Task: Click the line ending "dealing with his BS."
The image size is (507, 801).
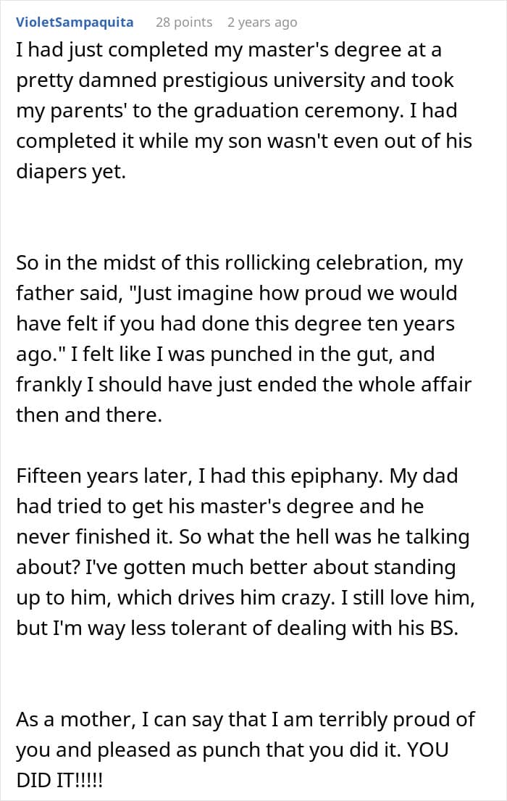Action: pyautogui.click(x=238, y=627)
